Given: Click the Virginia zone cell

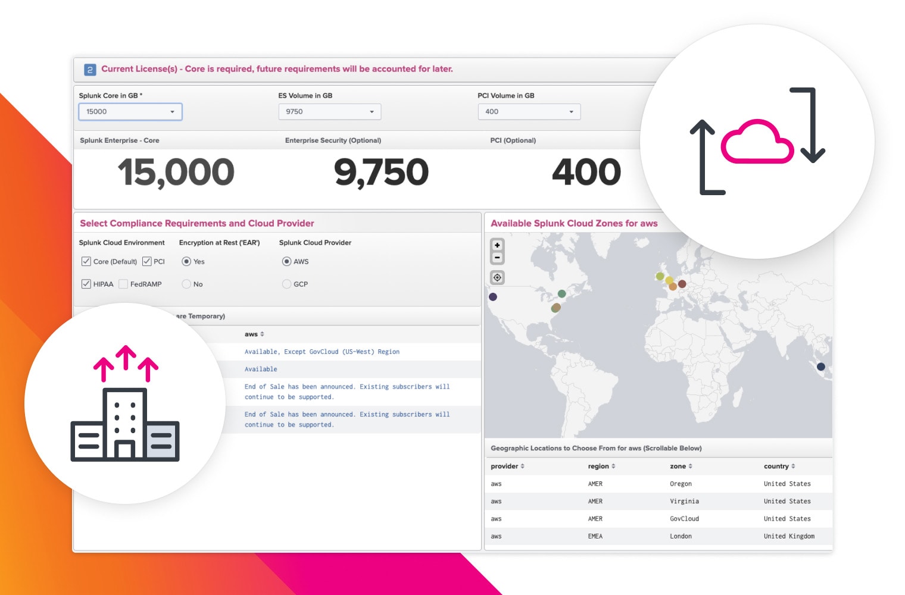Looking at the screenshot, I should click(684, 501).
